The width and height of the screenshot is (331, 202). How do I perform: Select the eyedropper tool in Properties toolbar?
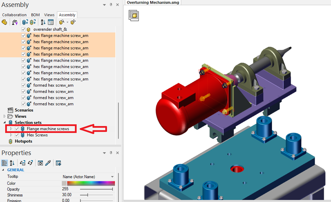tap(48, 163)
